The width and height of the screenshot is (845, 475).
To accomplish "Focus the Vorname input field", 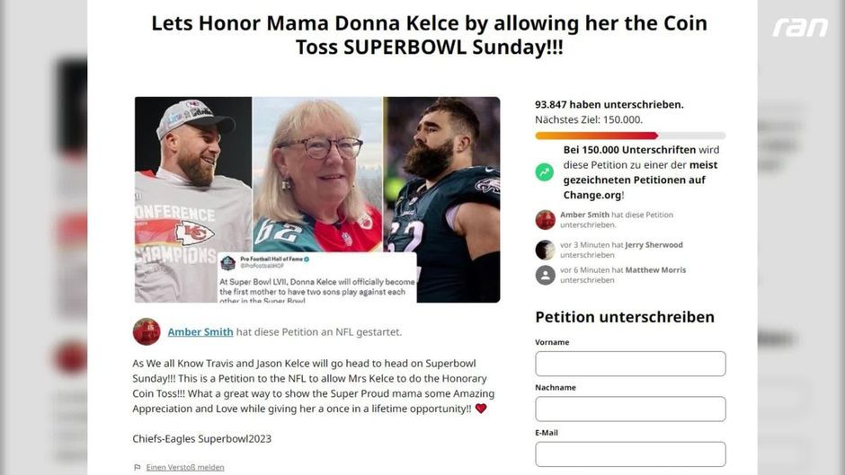I will pos(630,364).
